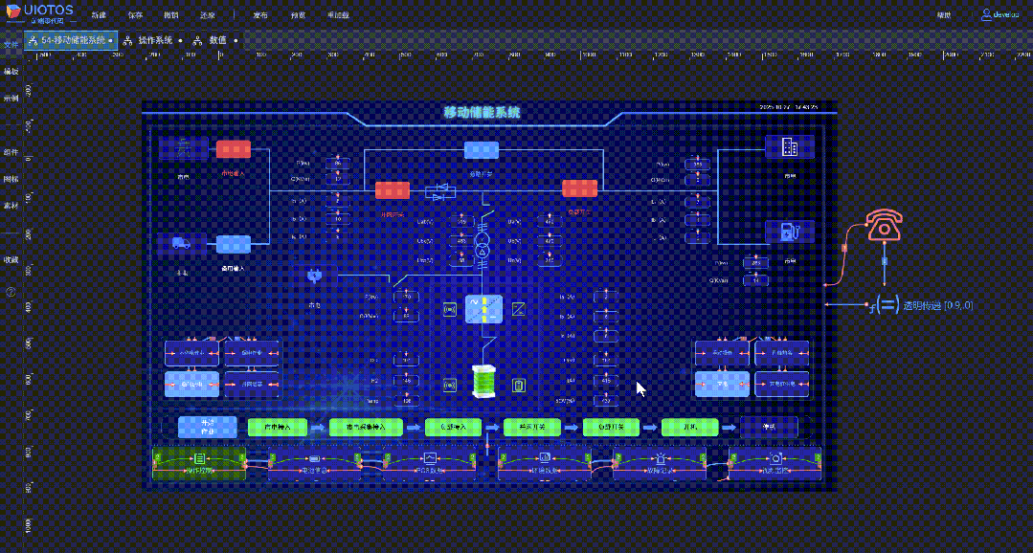Click the yellow DC converter icon
The image size is (1033, 553).
[519, 309]
